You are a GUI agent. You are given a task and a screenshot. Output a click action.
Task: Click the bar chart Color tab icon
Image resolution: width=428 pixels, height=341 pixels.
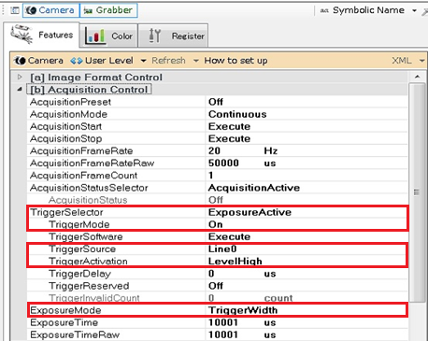pos(95,36)
